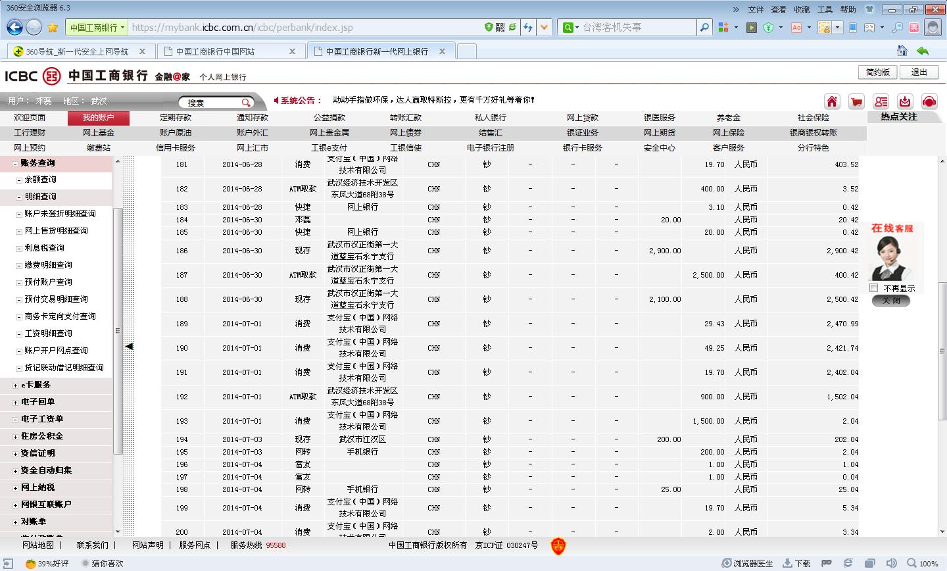
Task: Open the red headset customer service icon
Action: (929, 101)
